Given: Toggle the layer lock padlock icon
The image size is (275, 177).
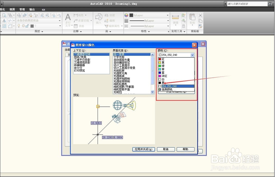Looking at the screenshot, I should (27, 26).
